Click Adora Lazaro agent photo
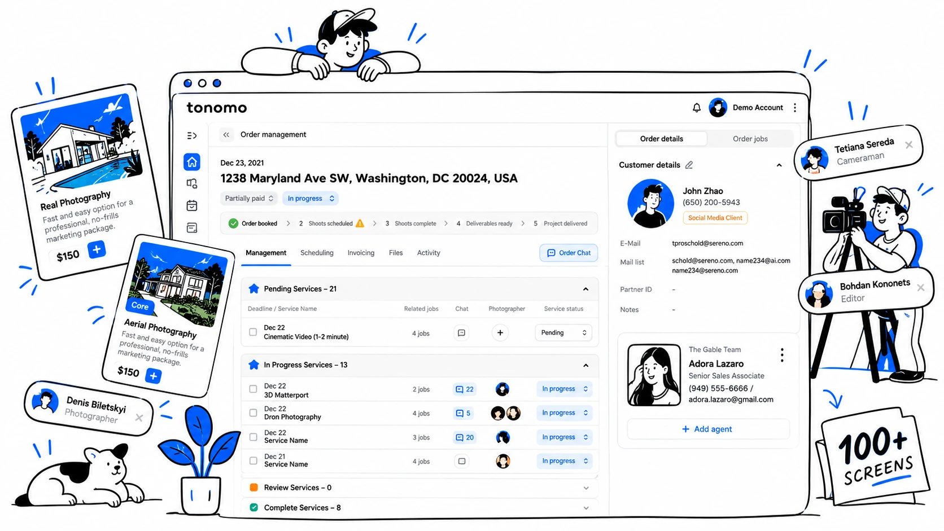The height and width of the screenshot is (531, 944). tap(654, 375)
